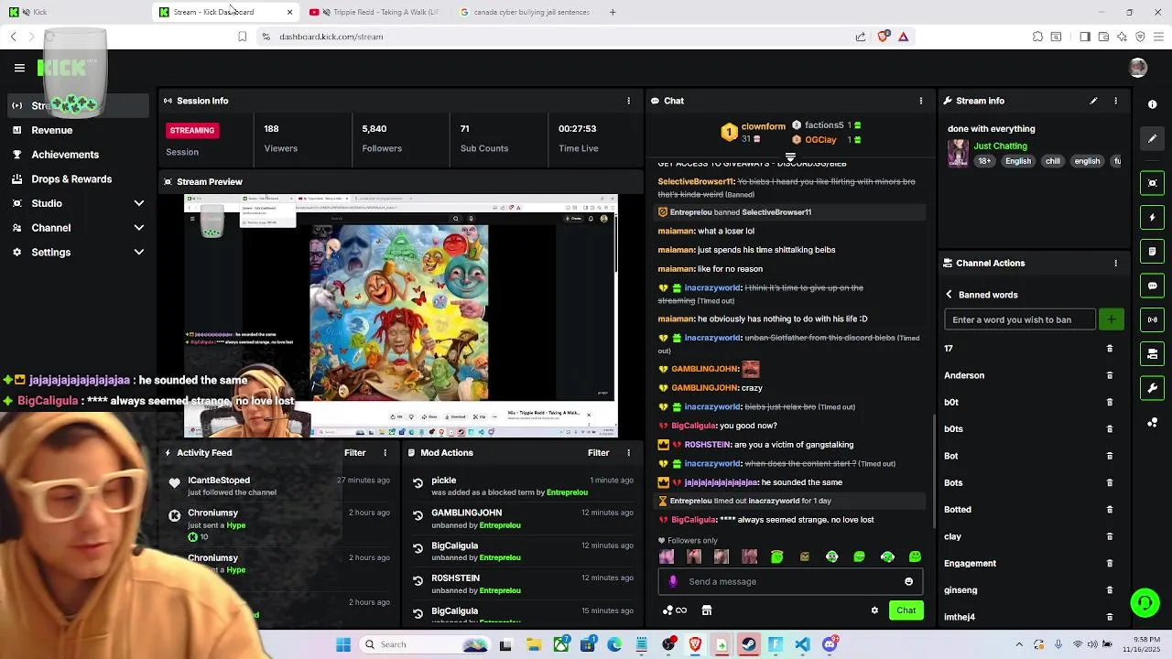Toggle the channel actions sidebar widget
Screen dimensions: 1172x659
[1153, 353]
